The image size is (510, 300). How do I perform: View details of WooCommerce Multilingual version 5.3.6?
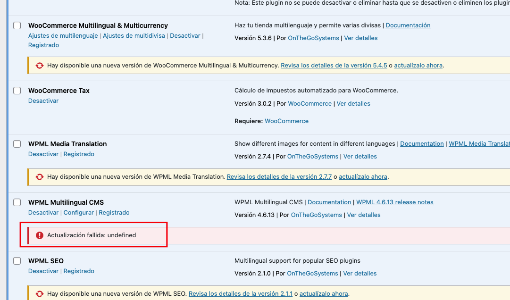[361, 38]
